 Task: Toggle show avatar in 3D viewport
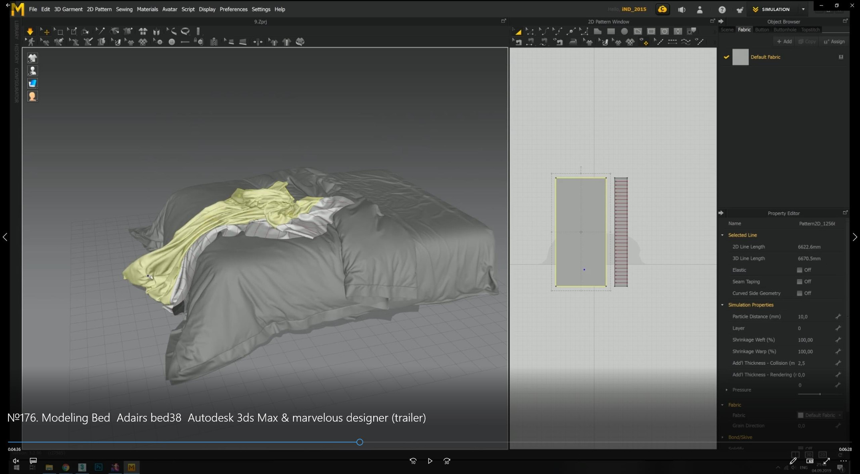tap(32, 71)
